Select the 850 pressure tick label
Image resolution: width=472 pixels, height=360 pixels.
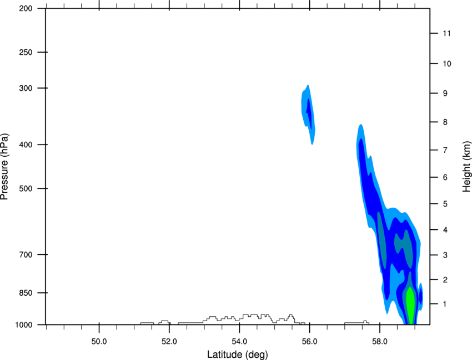pos(26,293)
